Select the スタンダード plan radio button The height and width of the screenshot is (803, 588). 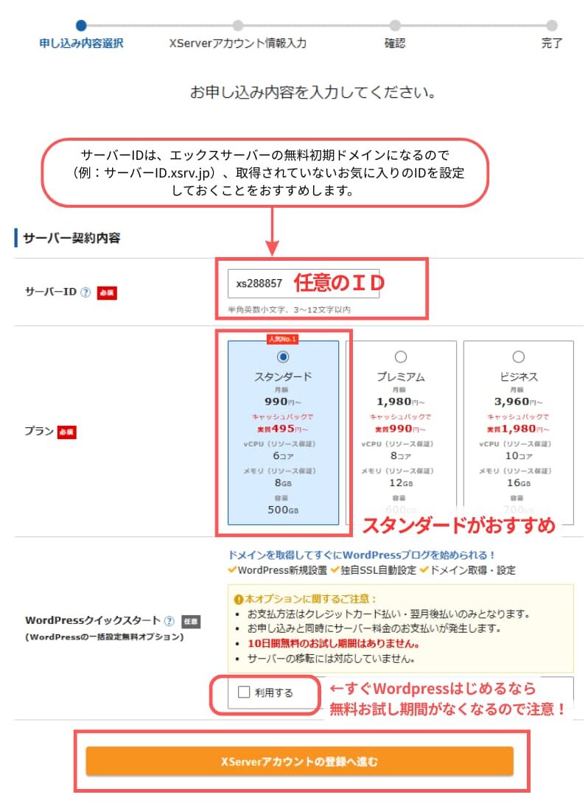pyautogui.click(x=283, y=357)
